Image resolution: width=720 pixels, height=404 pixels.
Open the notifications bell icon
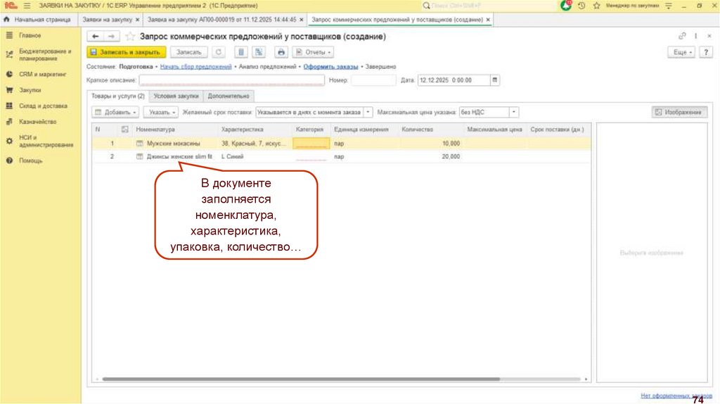tap(566, 5)
